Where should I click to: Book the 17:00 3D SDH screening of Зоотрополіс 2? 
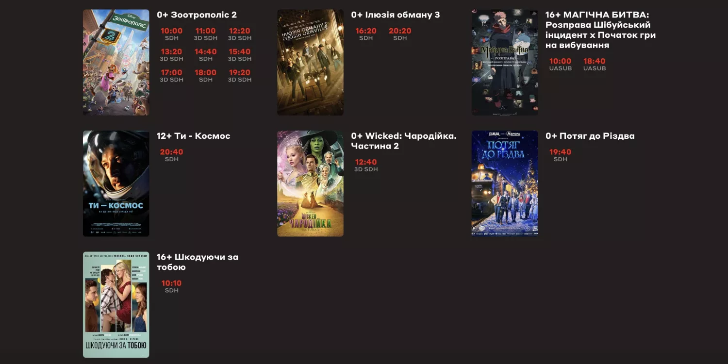[171, 72]
